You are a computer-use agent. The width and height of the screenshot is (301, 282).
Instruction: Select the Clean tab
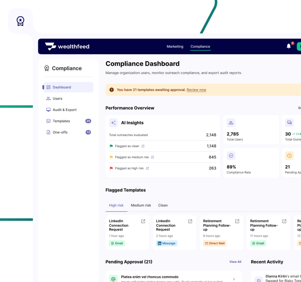click(163, 205)
